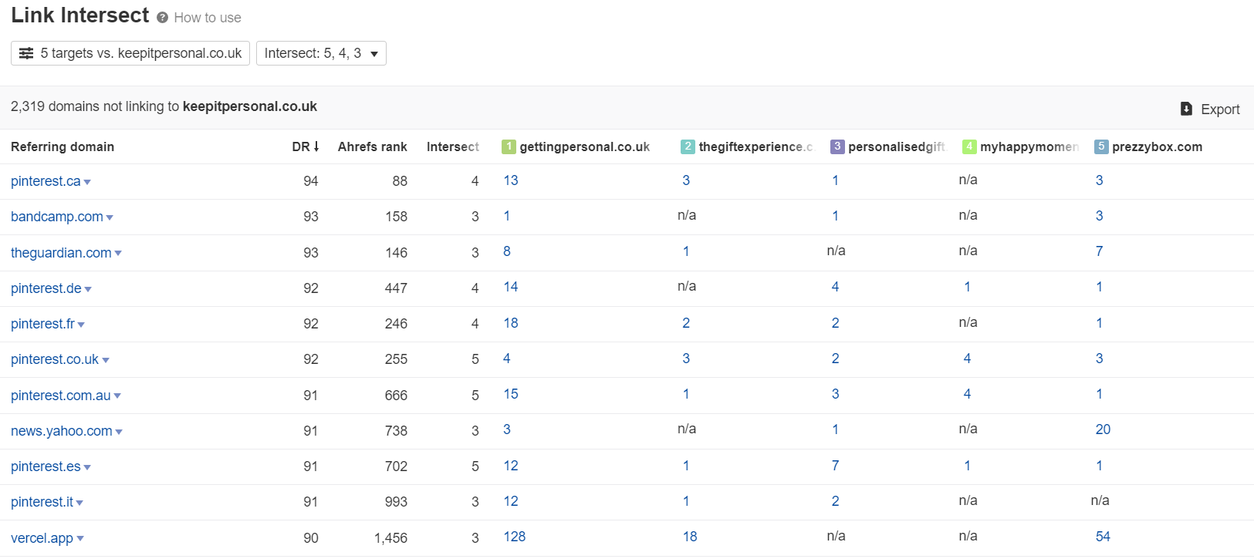1254x559 pixels.
Task: Click gettingpersonal.co.uk column badge 1
Action: coord(509,146)
